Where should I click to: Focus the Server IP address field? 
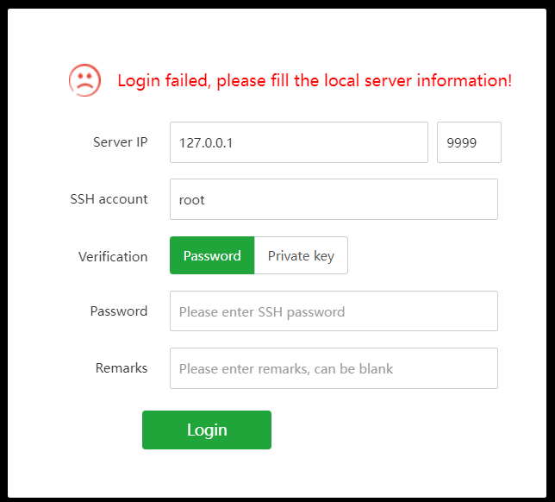298,142
